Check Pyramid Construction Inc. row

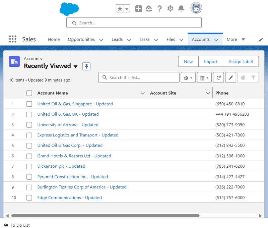[x=29, y=177]
